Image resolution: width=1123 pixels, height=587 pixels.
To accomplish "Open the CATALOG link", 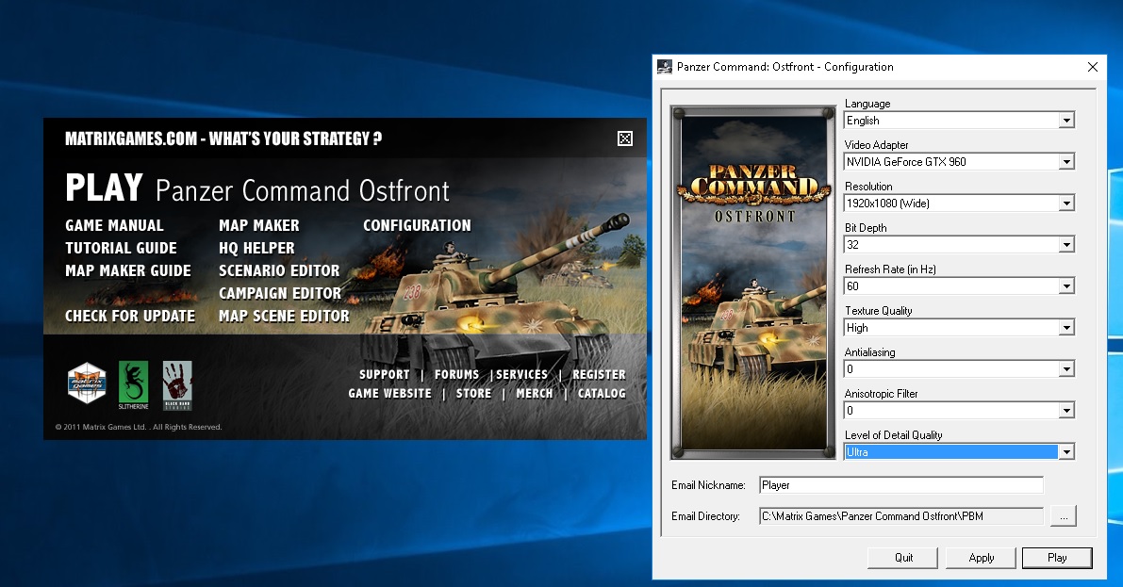I will (602, 394).
